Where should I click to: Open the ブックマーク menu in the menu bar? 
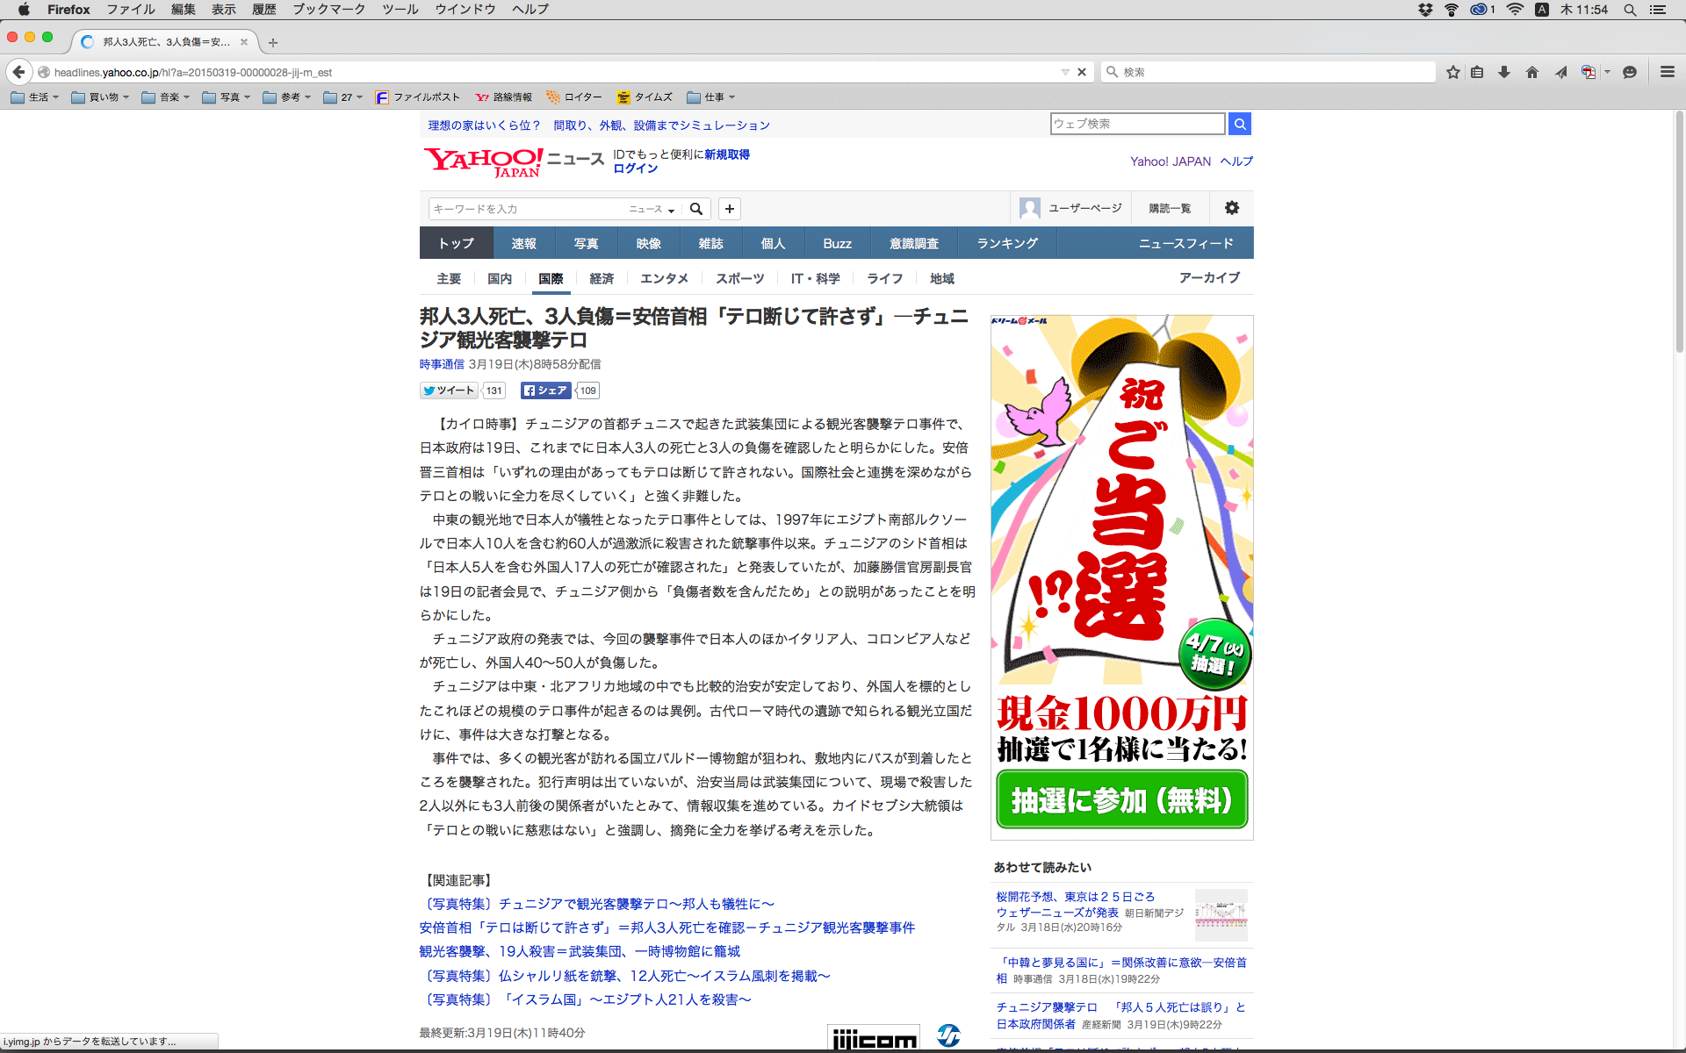click(328, 9)
